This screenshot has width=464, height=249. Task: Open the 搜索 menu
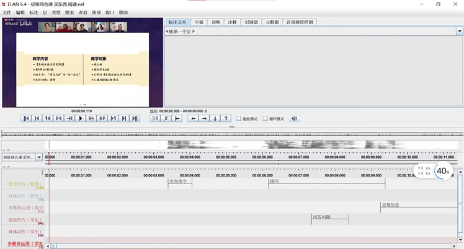point(69,12)
